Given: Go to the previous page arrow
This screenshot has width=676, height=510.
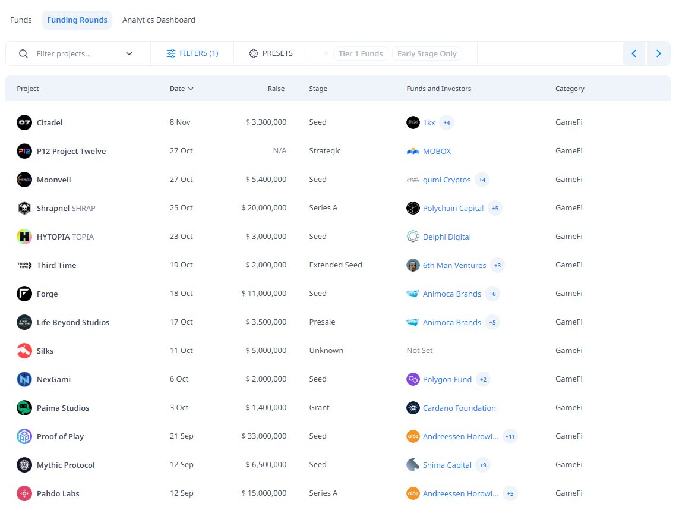Looking at the screenshot, I should pos(634,53).
